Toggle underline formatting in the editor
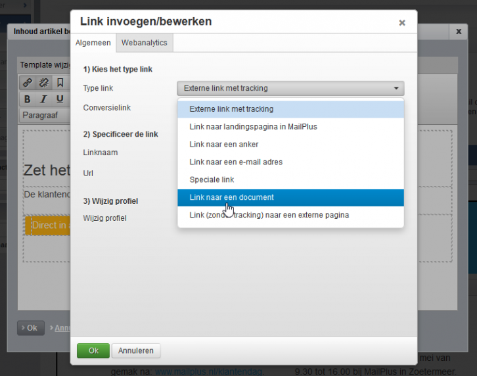This screenshot has width=477, height=376. point(60,99)
